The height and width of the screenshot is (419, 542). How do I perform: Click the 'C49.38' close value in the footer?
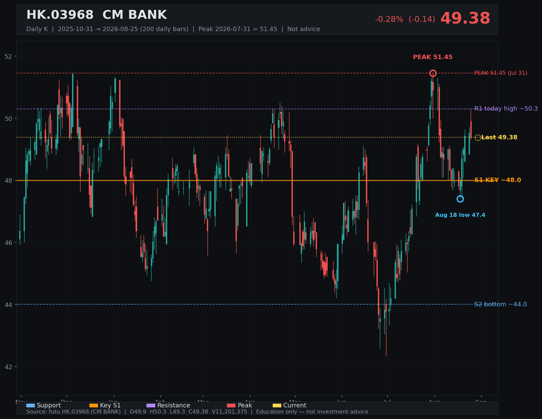(198, 412)
